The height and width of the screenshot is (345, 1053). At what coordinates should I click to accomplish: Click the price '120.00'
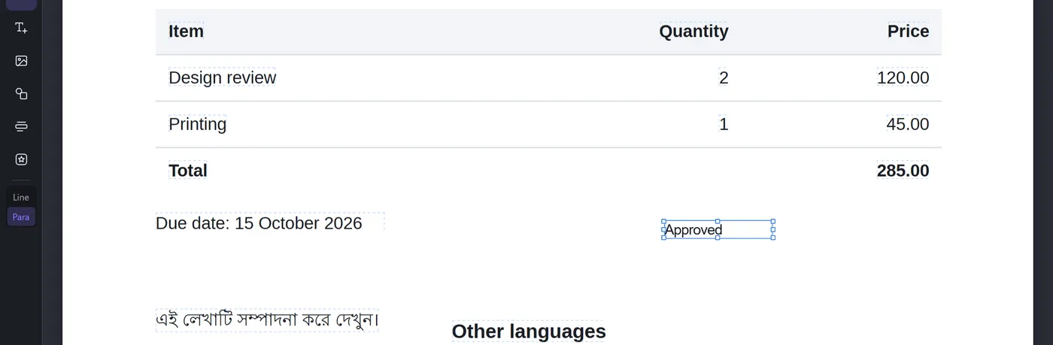tap(903, 77)
